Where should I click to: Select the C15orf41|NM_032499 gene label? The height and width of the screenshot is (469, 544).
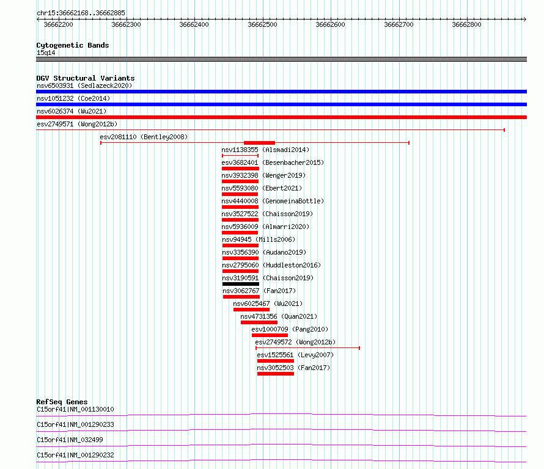[x=70, y=440]
